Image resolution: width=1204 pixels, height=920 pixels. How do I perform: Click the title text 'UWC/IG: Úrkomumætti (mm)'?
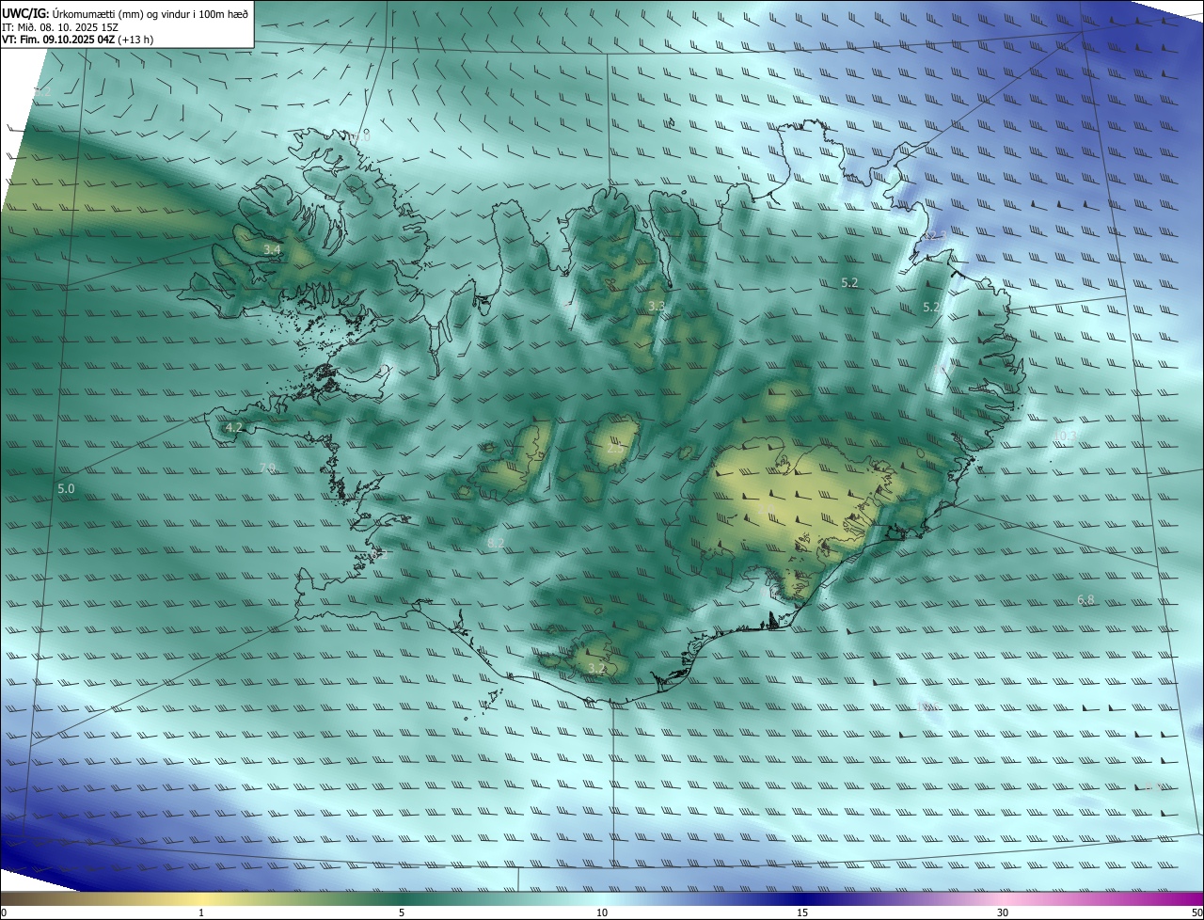[x=73, y=12]
